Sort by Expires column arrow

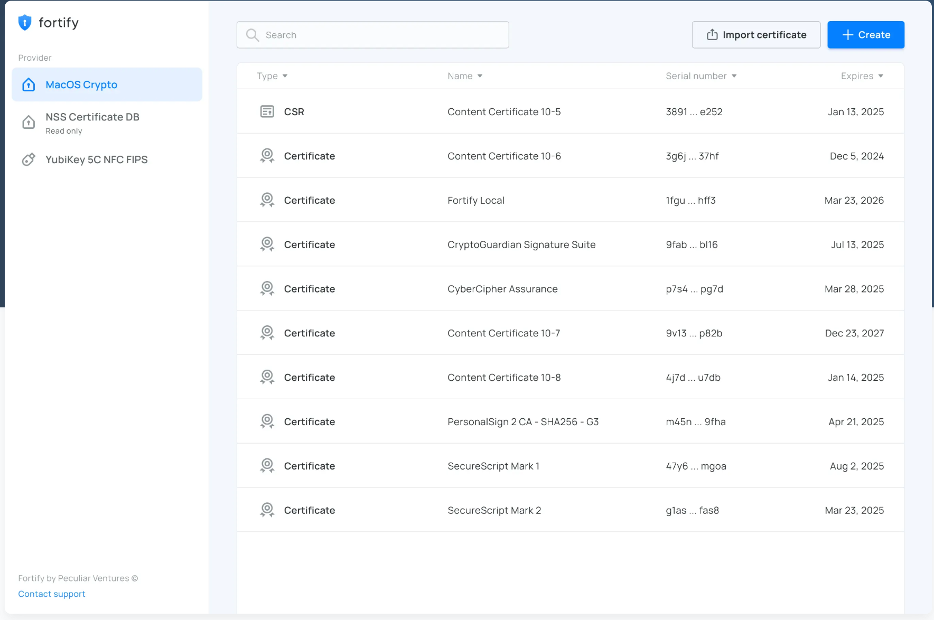tap(881, 76)
